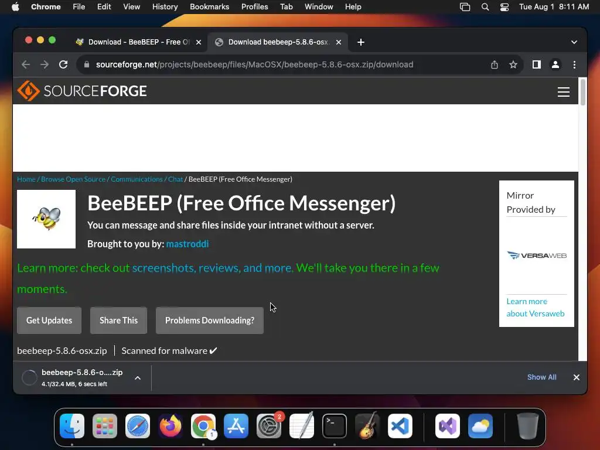Reload the SourceForge page
Screen dimensions: 600x450
coord(63,64)
